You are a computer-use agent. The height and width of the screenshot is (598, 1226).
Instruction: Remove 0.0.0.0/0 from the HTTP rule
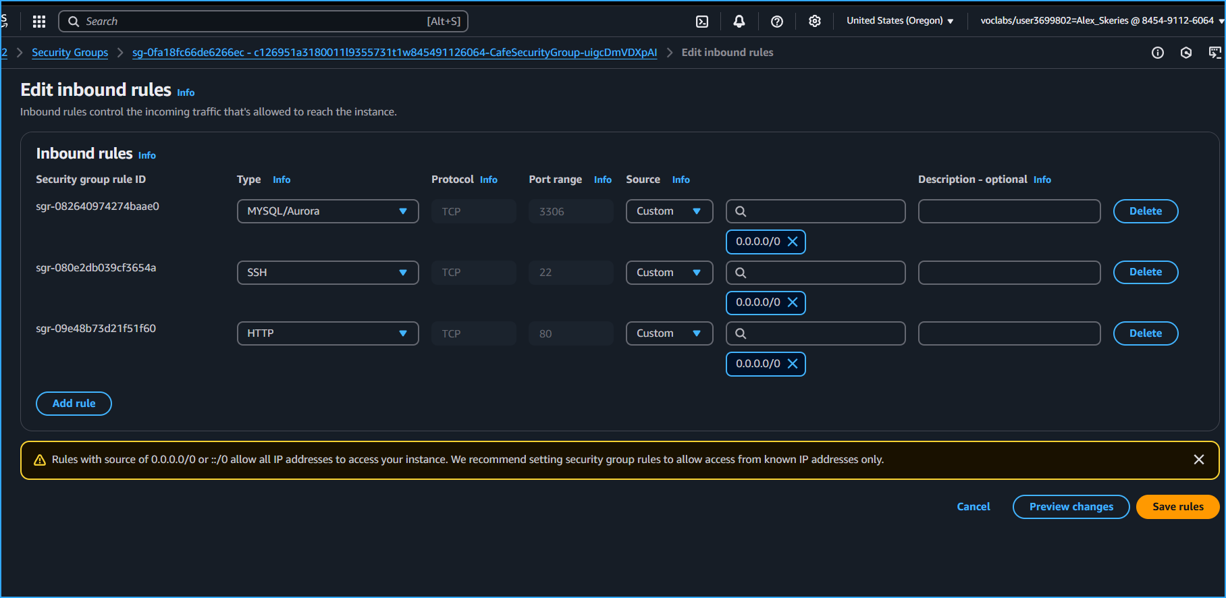(793, 364)
